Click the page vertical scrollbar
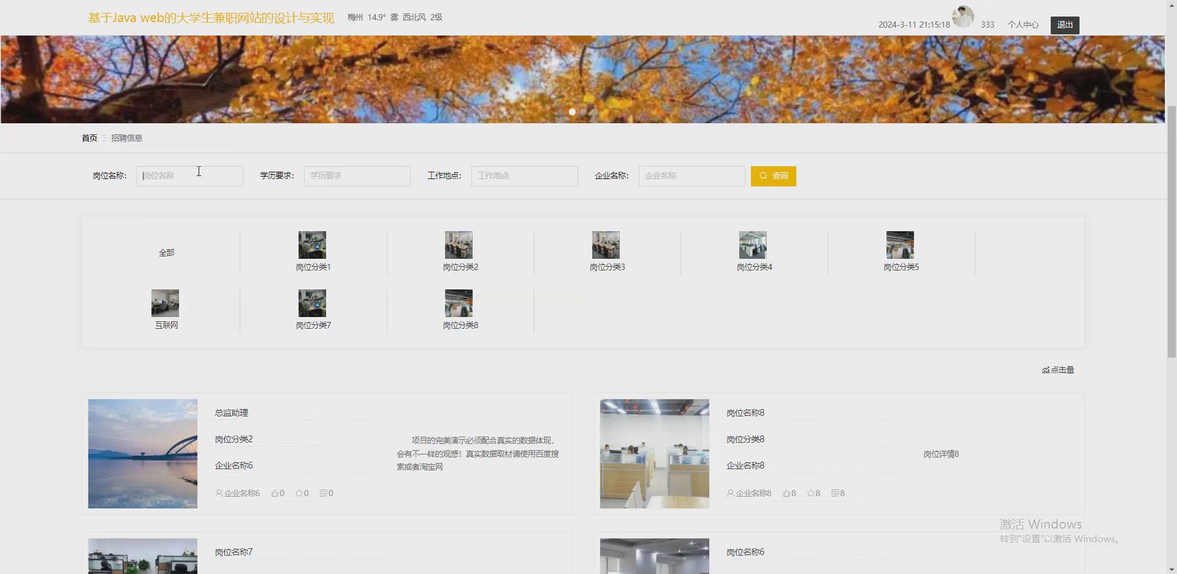1177x574 pixels. (1171, 232)
